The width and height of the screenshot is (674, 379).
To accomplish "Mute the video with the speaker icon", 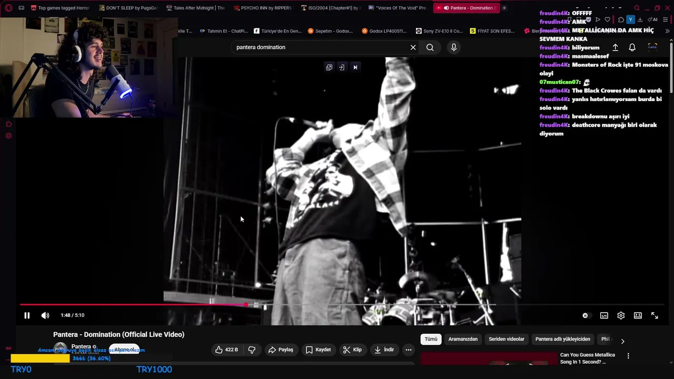I will click(x=45, y=315).
